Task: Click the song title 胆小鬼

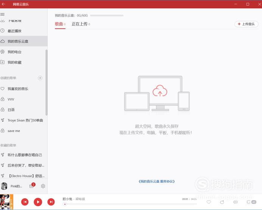Action: pyautogui.click(x=67, y=199)
